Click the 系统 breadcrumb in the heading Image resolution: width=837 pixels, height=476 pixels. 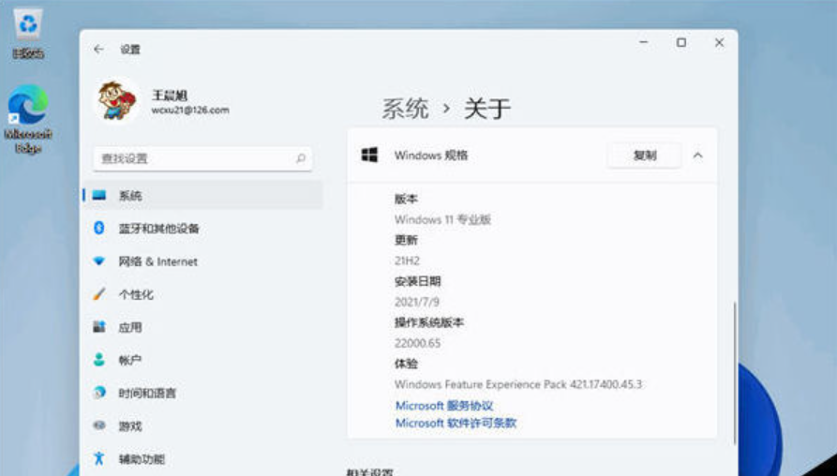[405, 109]
